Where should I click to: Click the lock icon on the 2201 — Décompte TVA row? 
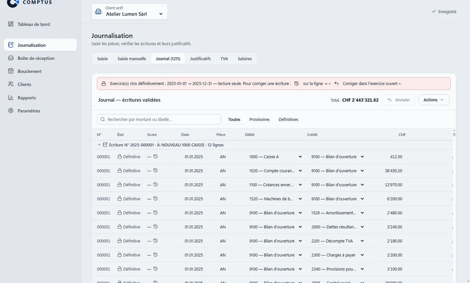[119, 241]
